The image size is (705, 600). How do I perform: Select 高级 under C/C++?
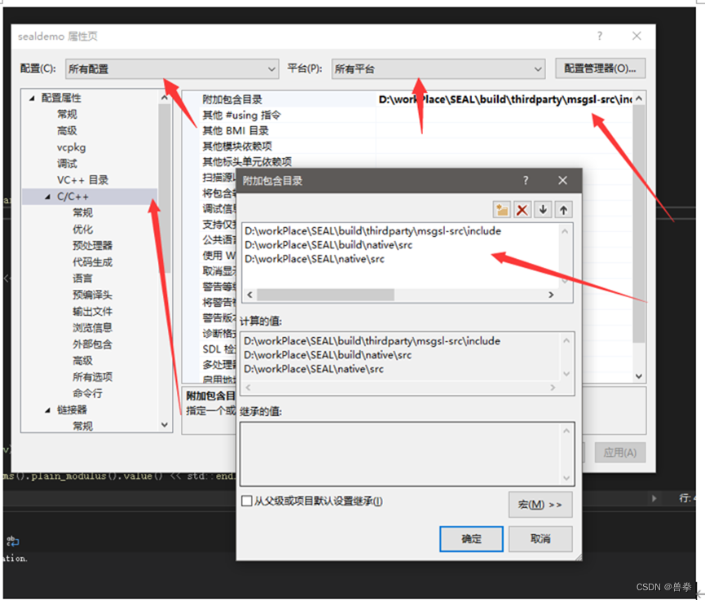[x=83, y=361]
